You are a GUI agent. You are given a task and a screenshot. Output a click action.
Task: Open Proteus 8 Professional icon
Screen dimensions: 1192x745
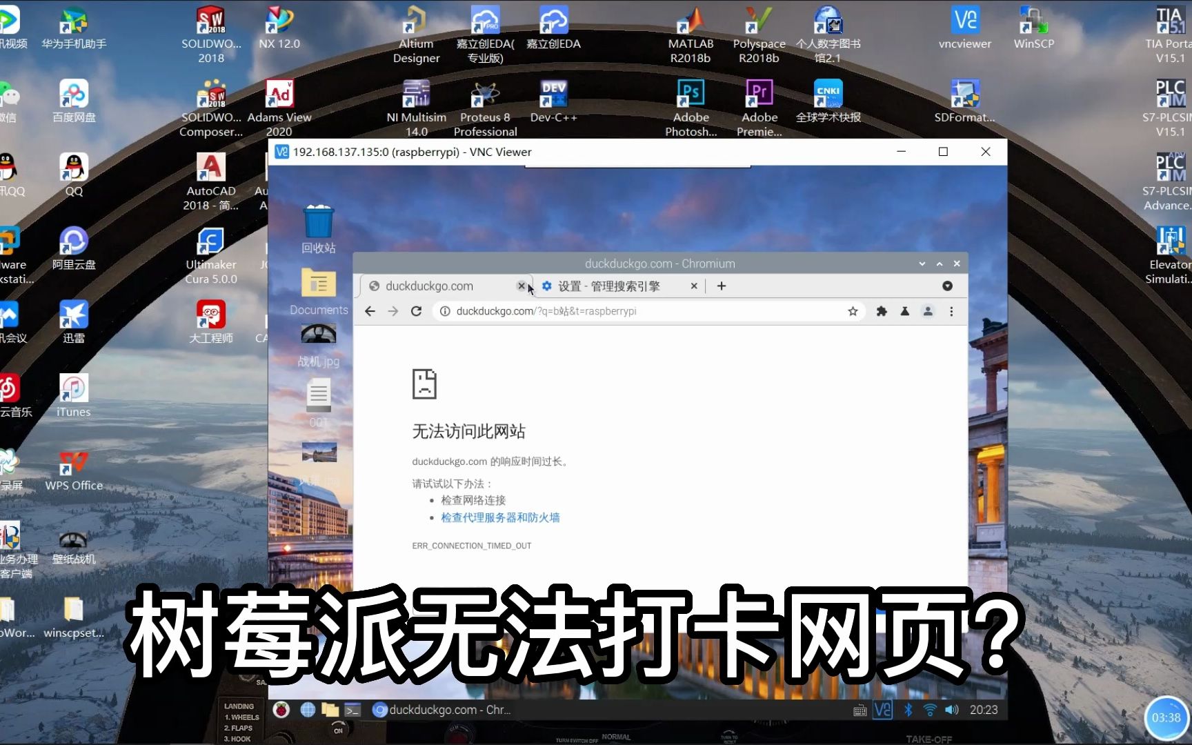[485, 108]
